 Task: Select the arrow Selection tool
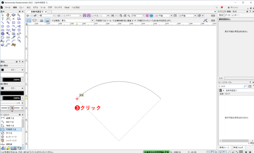tap(3, 15)
